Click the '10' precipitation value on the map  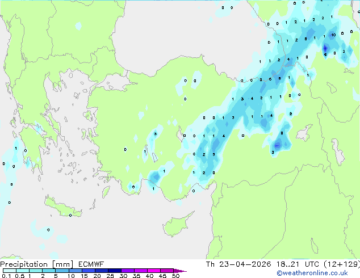333,35
